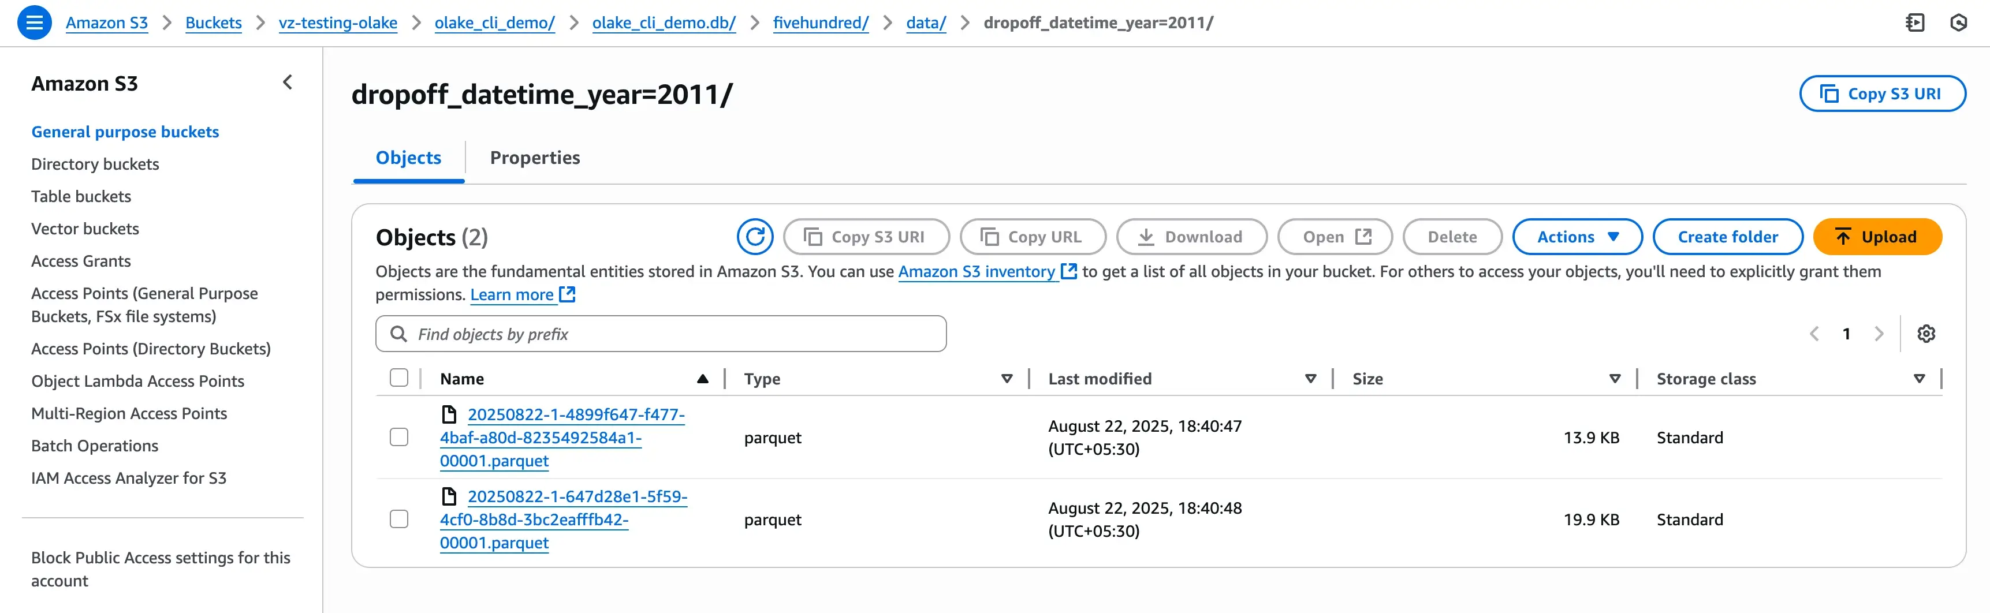The height and width of the screenshot is (613, 1990).
Task: Go to previous page of objects
Action: [1814, 334]
